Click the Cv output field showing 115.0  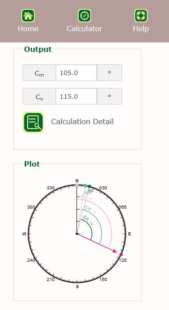[76, 96]
